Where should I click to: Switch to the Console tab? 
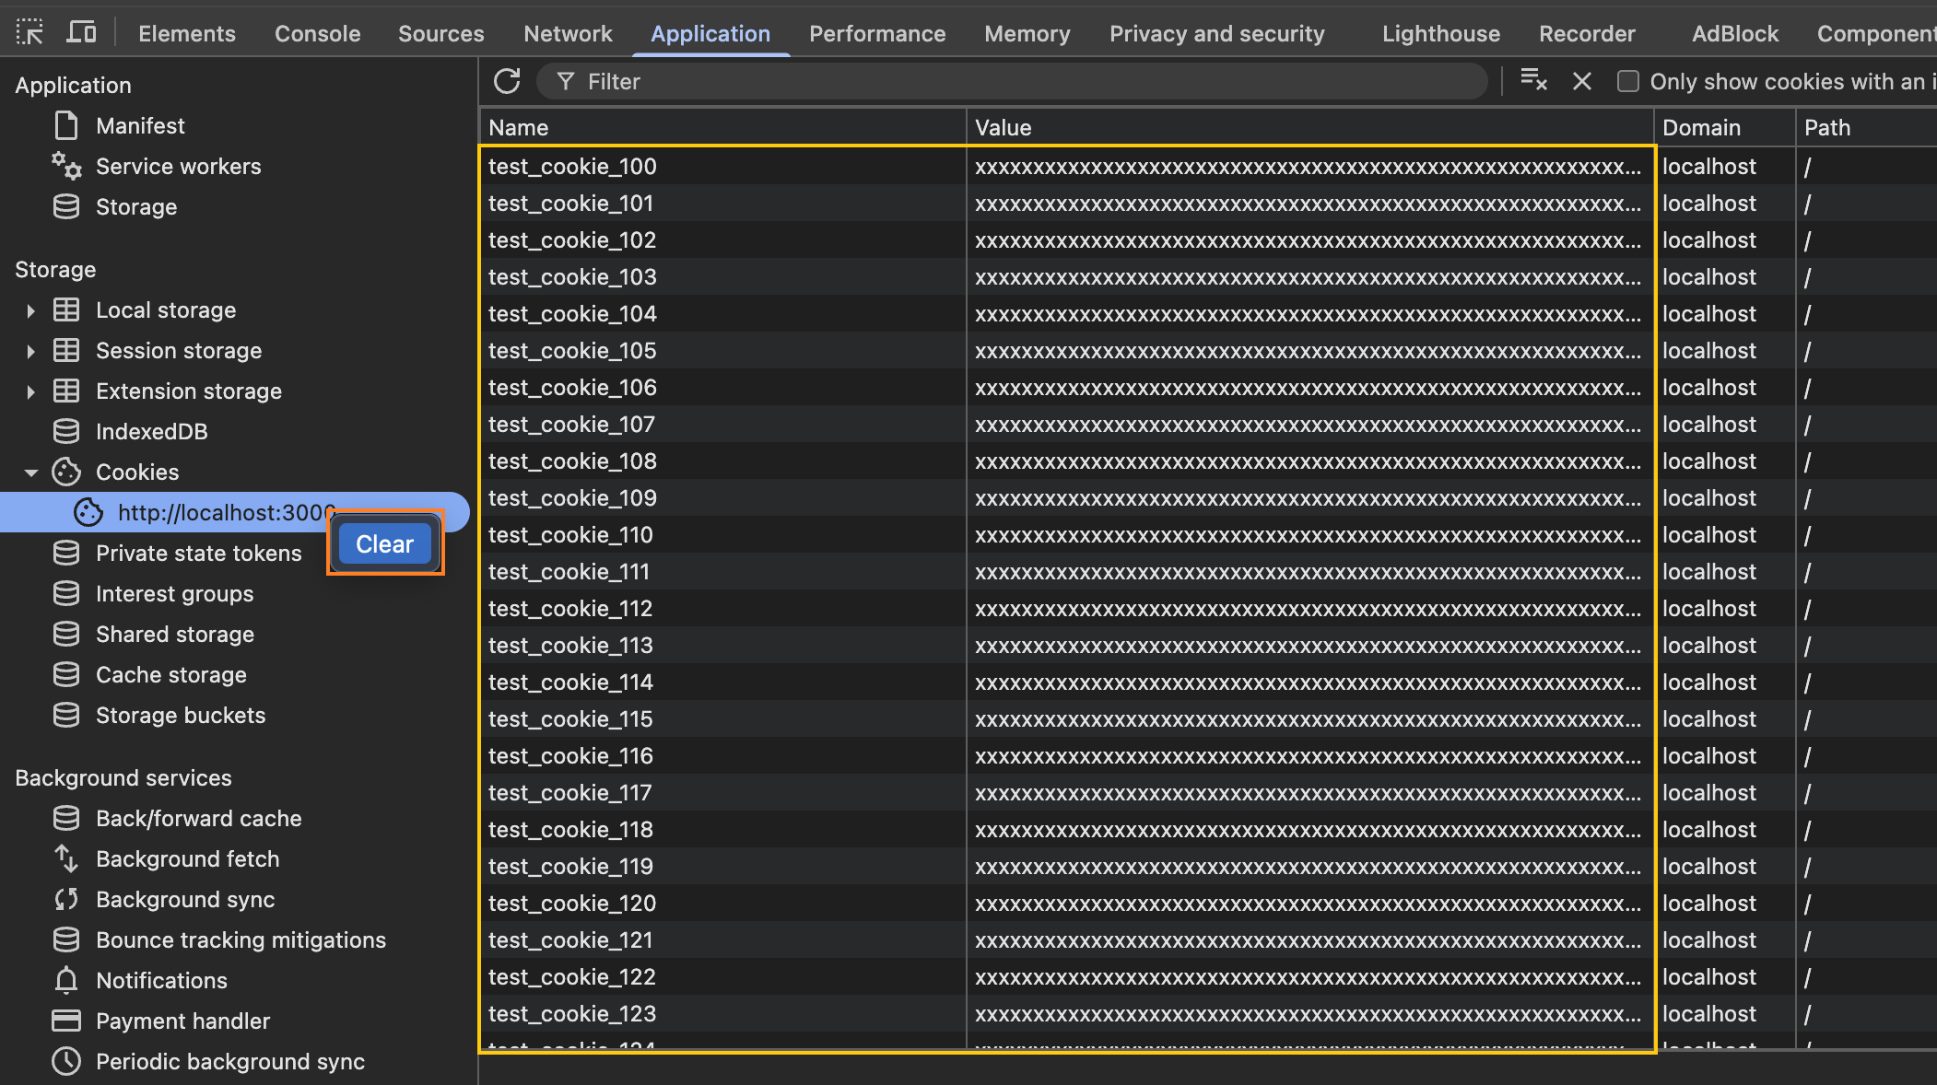pyautogui.click(x=318, y=33)
